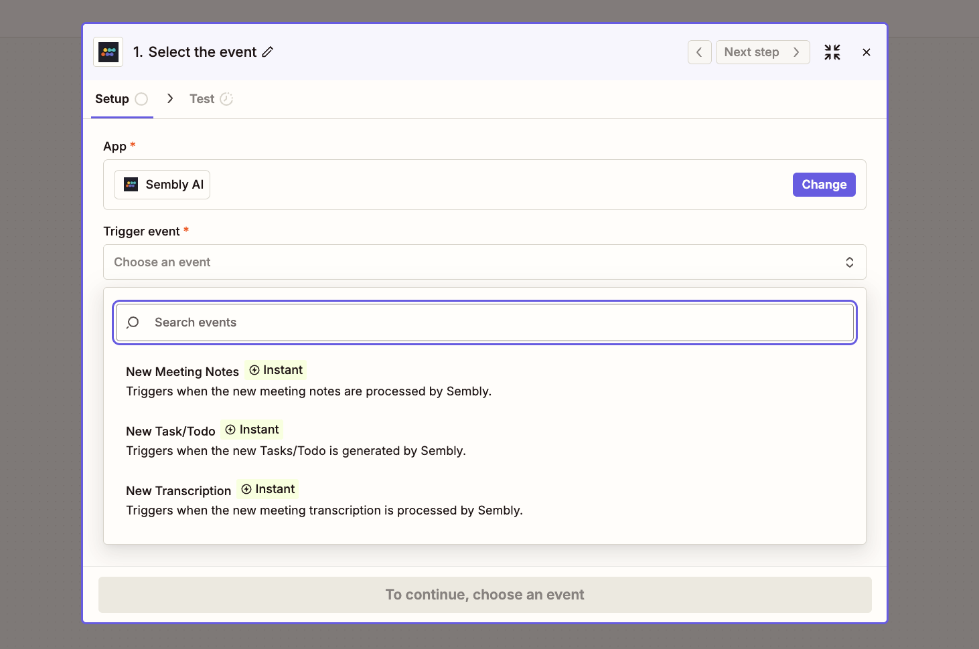This screenshot has width=979, height=649.
Task: Click the Sembly AI app chip
Action: pyautogui.click(x=162, y=185)
